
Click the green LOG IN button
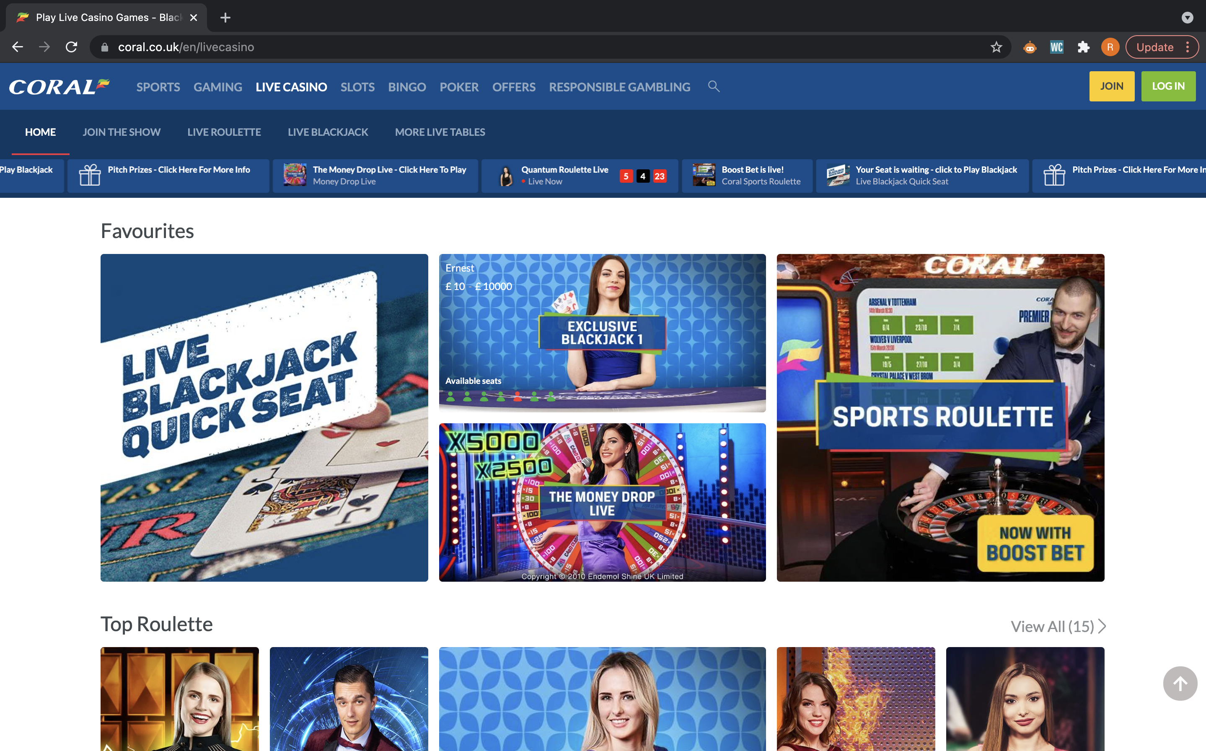[x=1168, y=86]
